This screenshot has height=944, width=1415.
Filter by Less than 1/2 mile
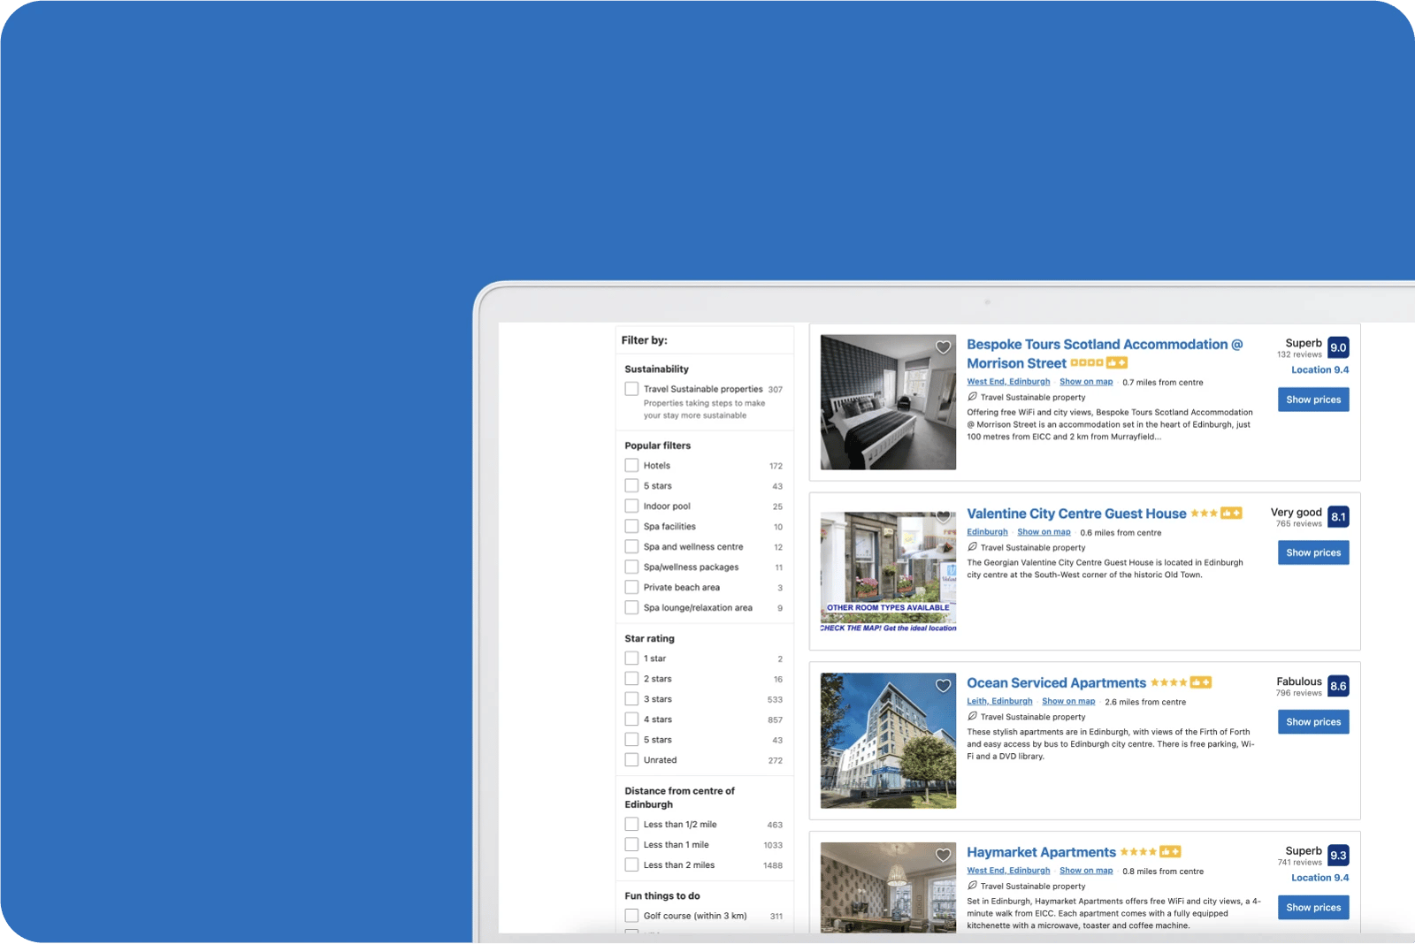[631, 824]
